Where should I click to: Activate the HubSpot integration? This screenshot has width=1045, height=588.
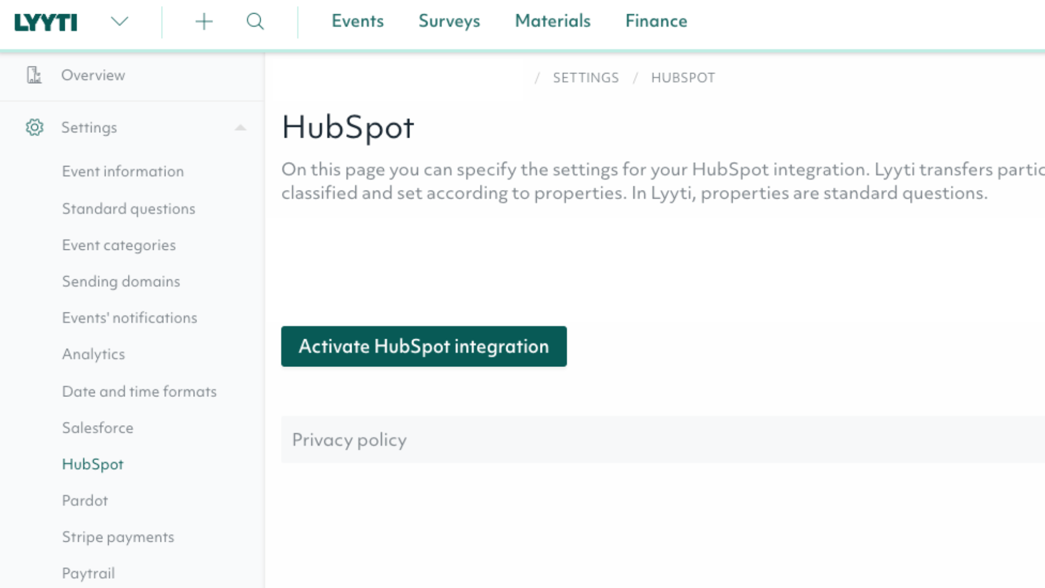(424, 346)
